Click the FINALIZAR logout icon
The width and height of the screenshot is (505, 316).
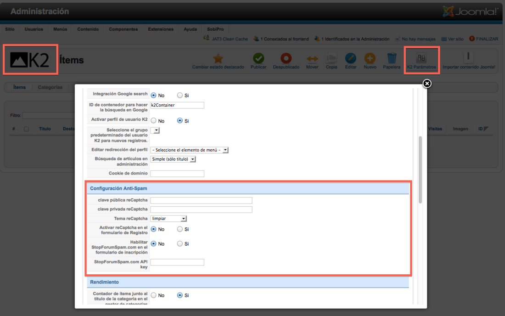472,39
